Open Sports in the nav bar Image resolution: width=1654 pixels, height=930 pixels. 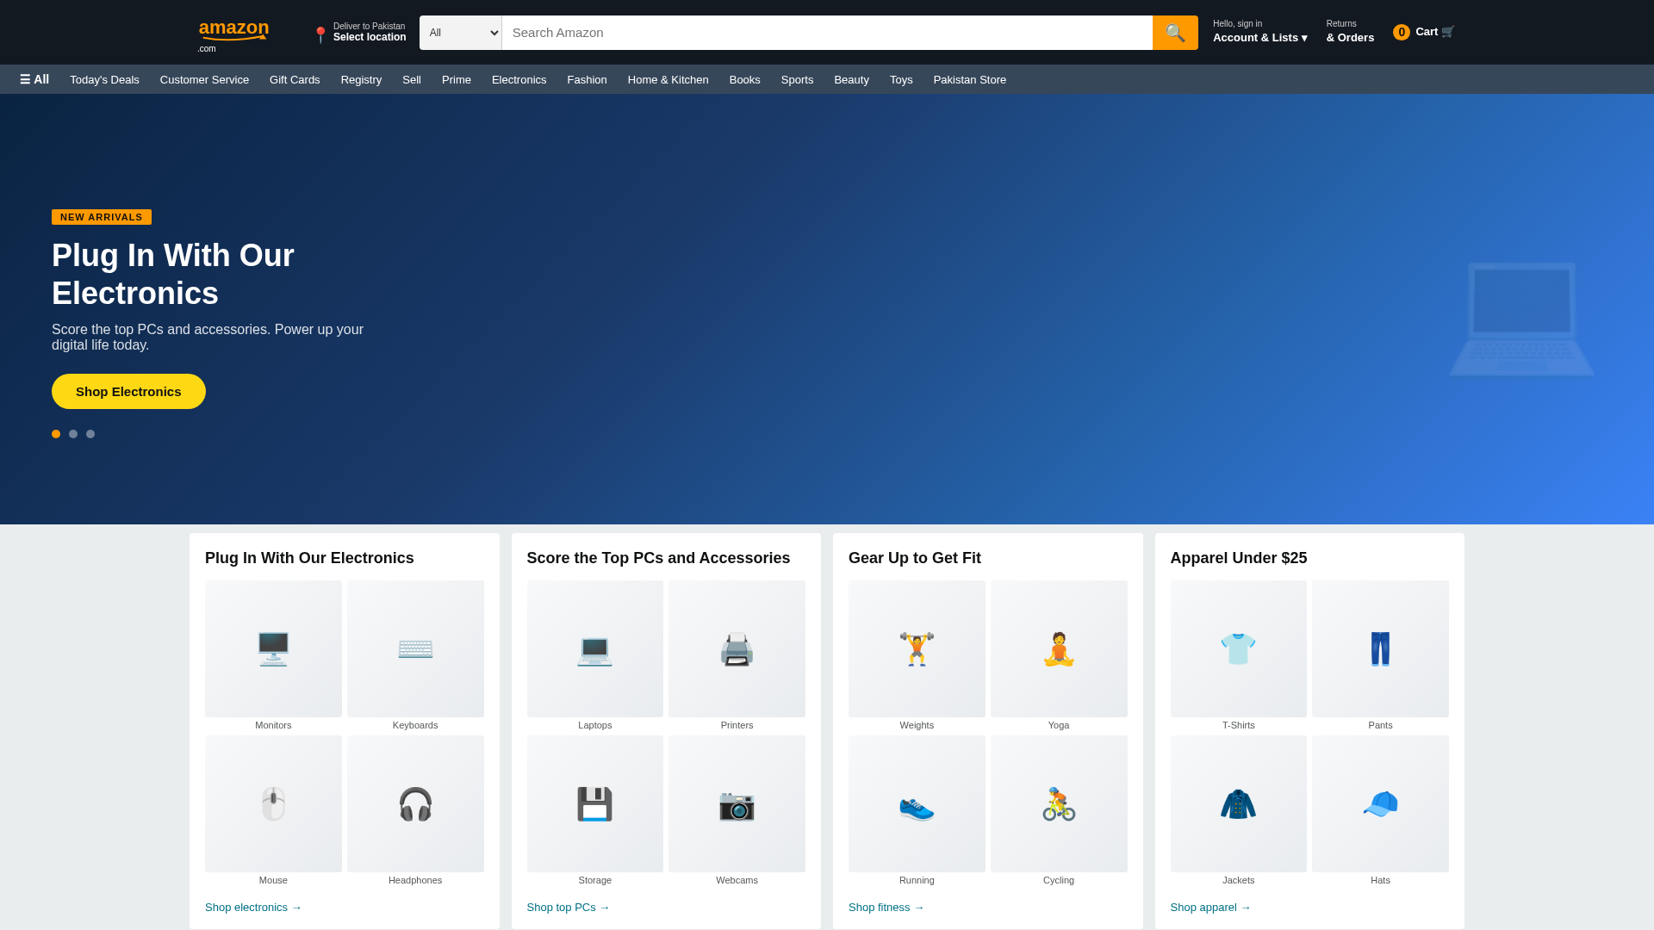click(x=797, y=79)
